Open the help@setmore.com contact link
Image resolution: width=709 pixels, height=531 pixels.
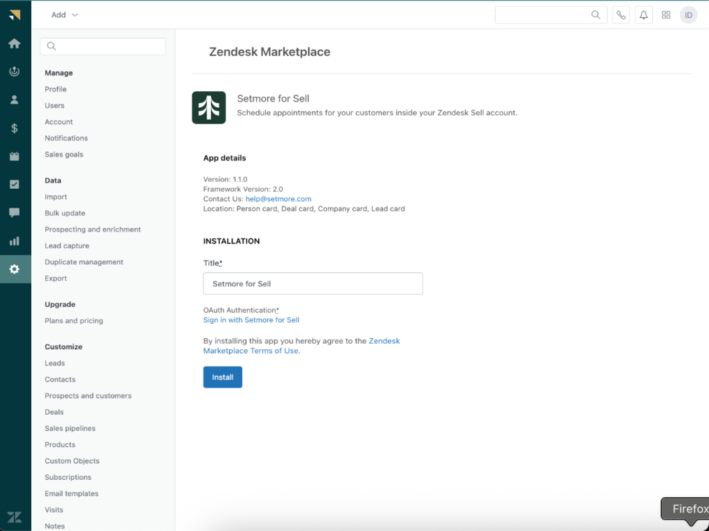[x=278, y=199]
